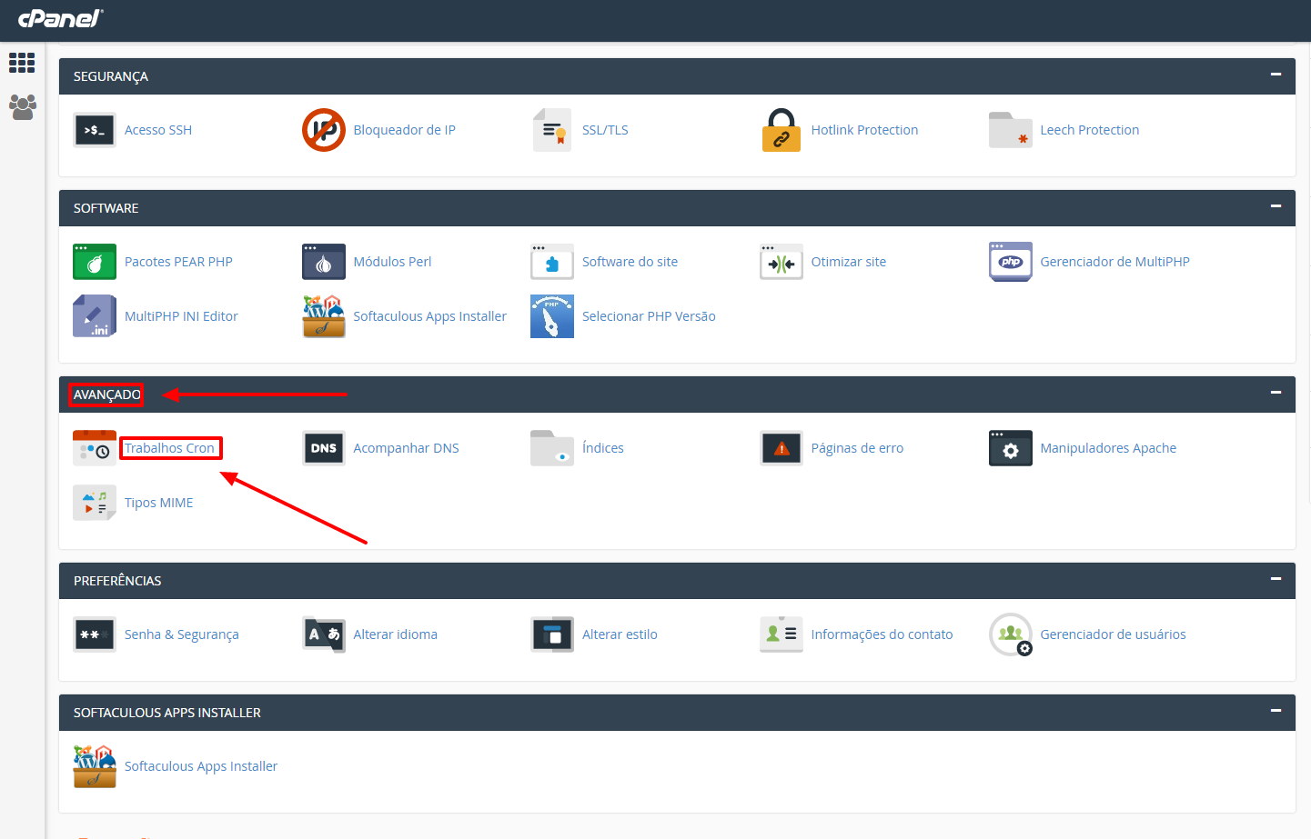Collapse the AVANÇADO section

pyautogui.click(x=1276, y=393)
